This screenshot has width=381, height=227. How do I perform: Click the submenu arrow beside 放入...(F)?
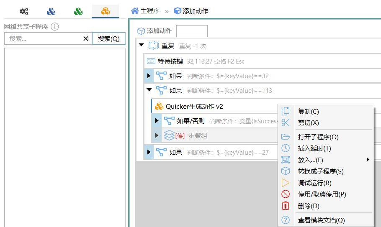click(x=368, y=159)
